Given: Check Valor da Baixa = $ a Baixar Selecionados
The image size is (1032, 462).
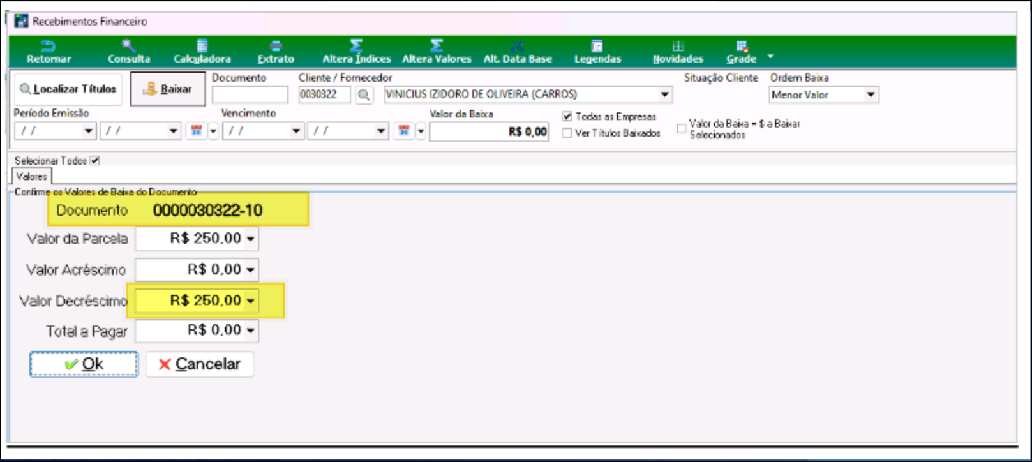Looking at the screenshot, I should pos(682,128).
